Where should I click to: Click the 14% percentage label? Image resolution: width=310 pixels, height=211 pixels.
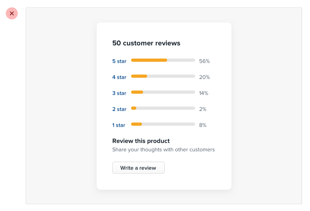click(204, 93)
